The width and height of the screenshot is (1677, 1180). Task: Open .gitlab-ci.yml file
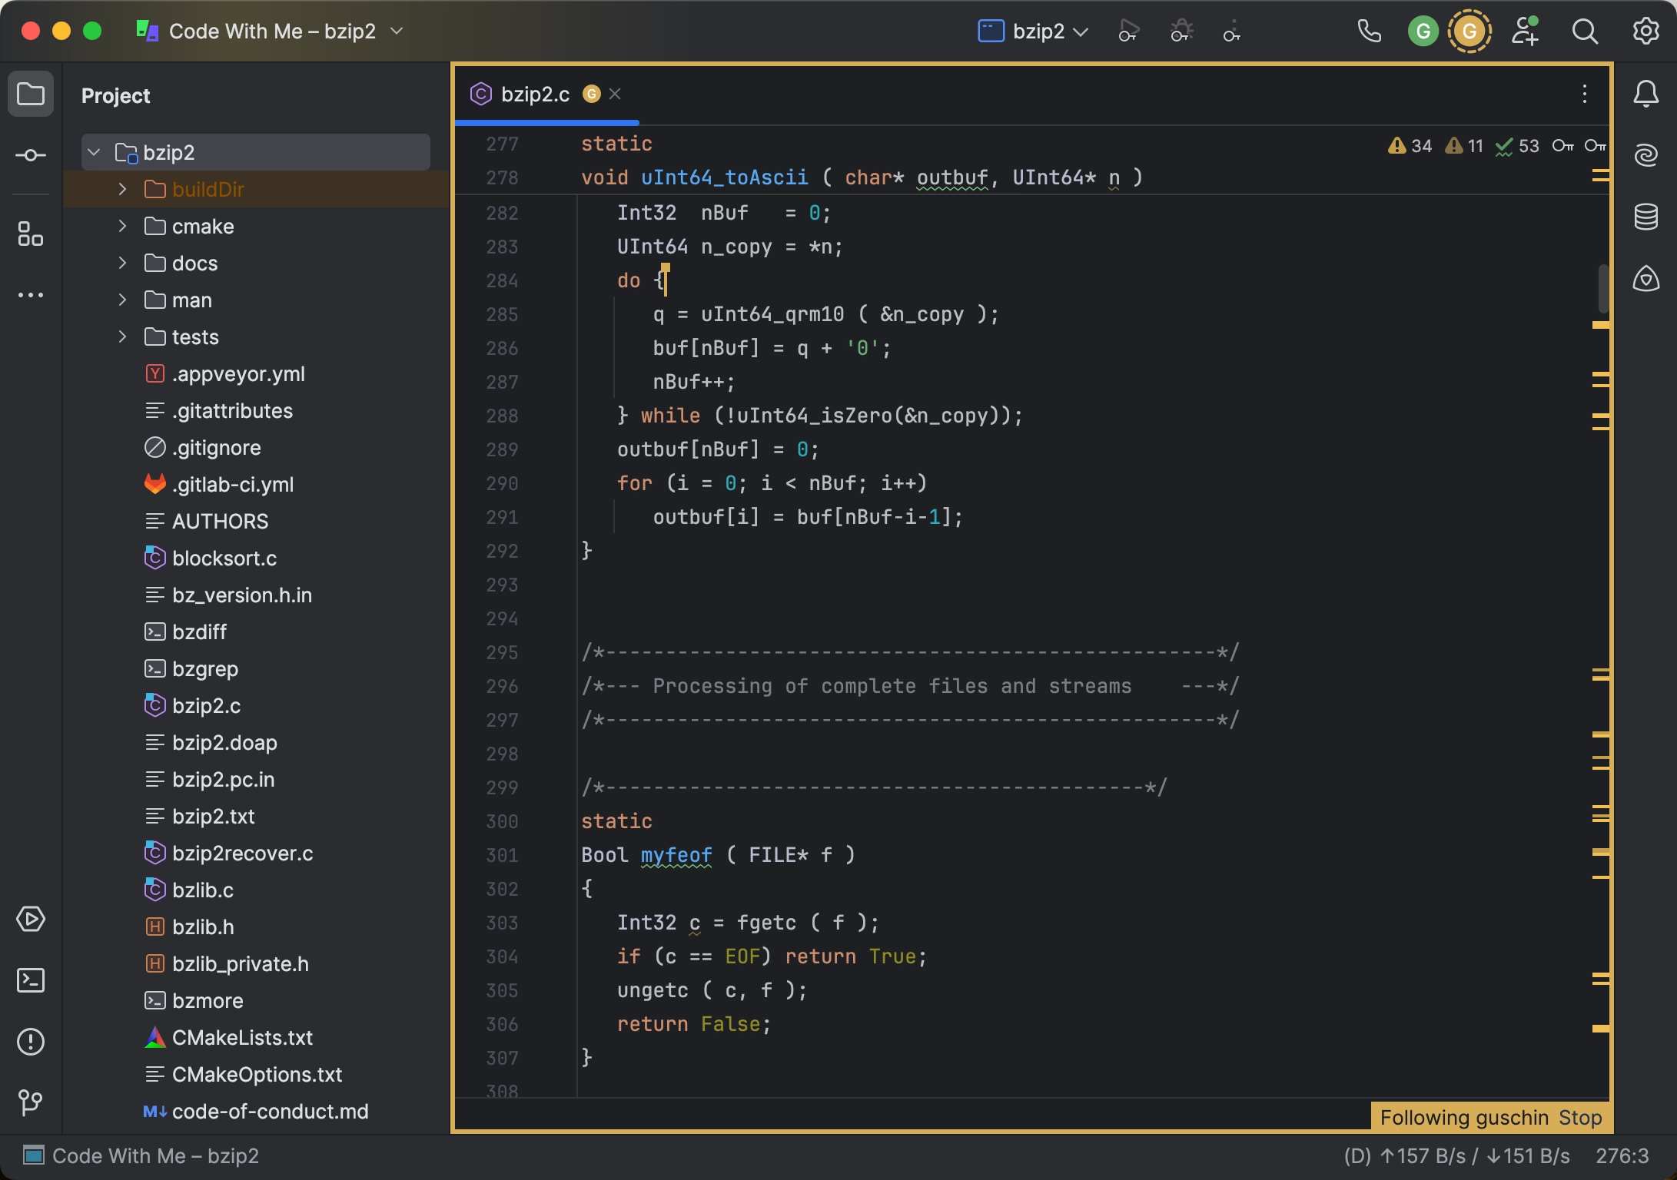point(233,485)
